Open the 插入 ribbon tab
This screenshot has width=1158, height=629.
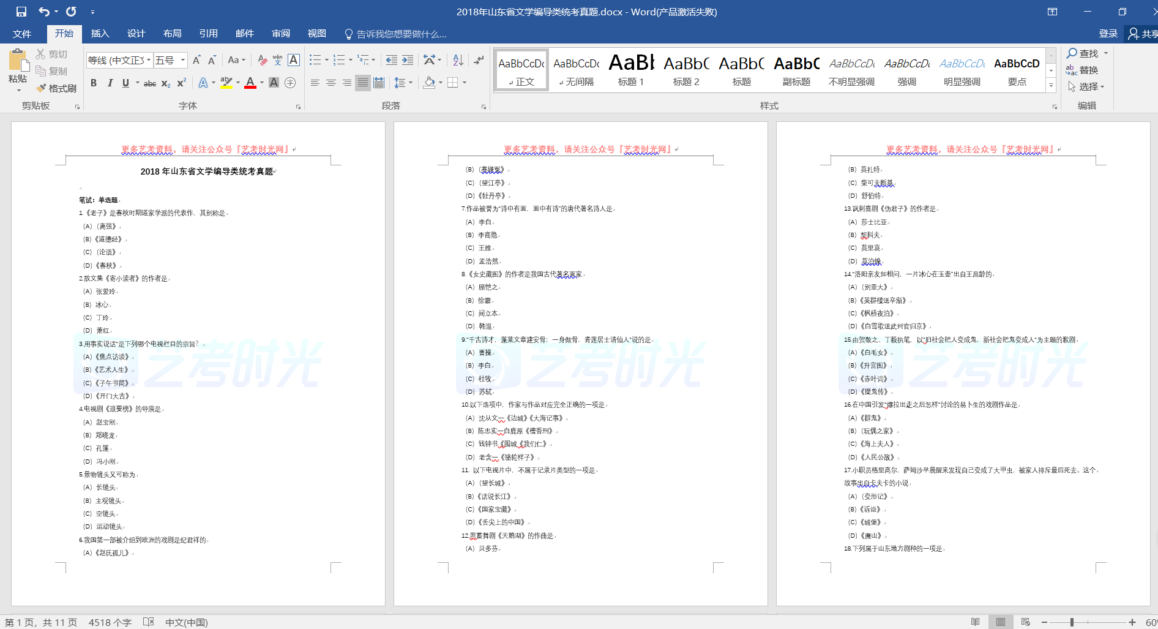pyautogui.click(x=100, y=34)
